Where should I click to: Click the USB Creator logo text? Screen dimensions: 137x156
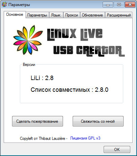point(89,51)
